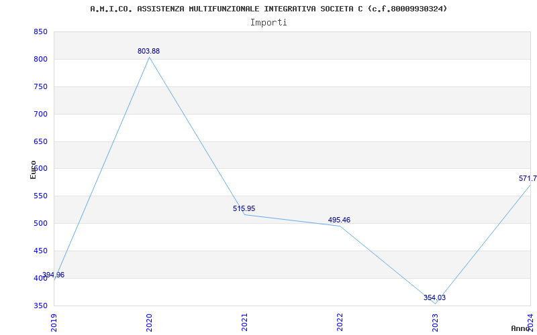Viewport: 537px width, 335px height.
Task: Click x-axis year 2022
Action: (340, 324)
